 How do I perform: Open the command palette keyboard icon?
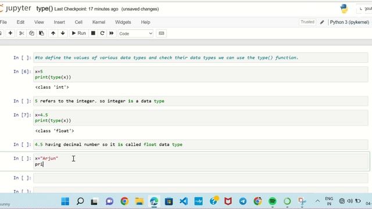point(162,34)
